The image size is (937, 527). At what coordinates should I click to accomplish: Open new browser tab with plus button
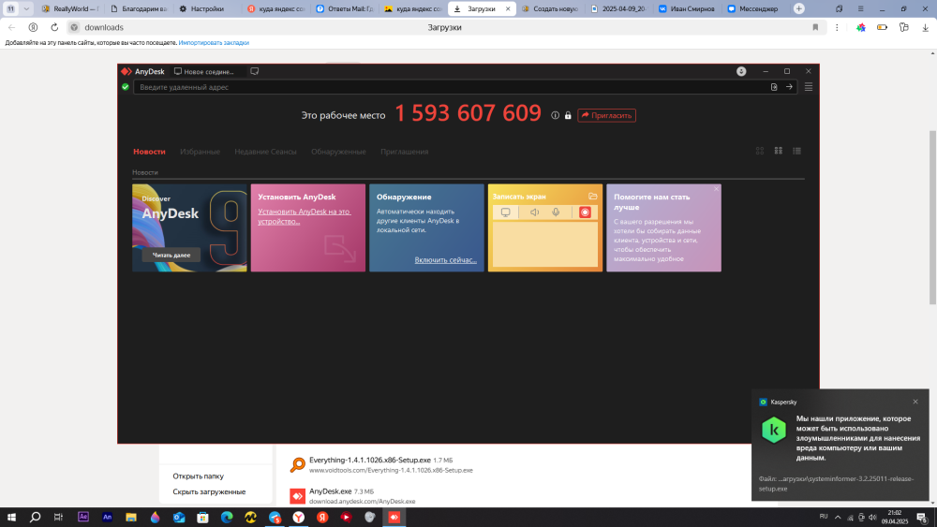pyautogui.click(x=799, y=8)
